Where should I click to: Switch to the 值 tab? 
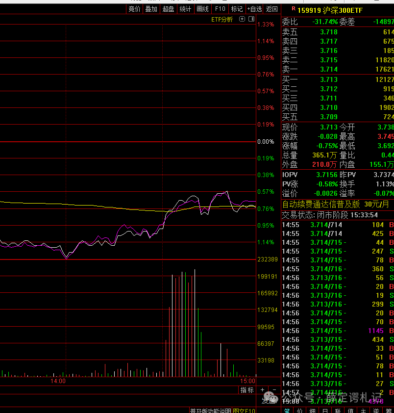point(350,411)
